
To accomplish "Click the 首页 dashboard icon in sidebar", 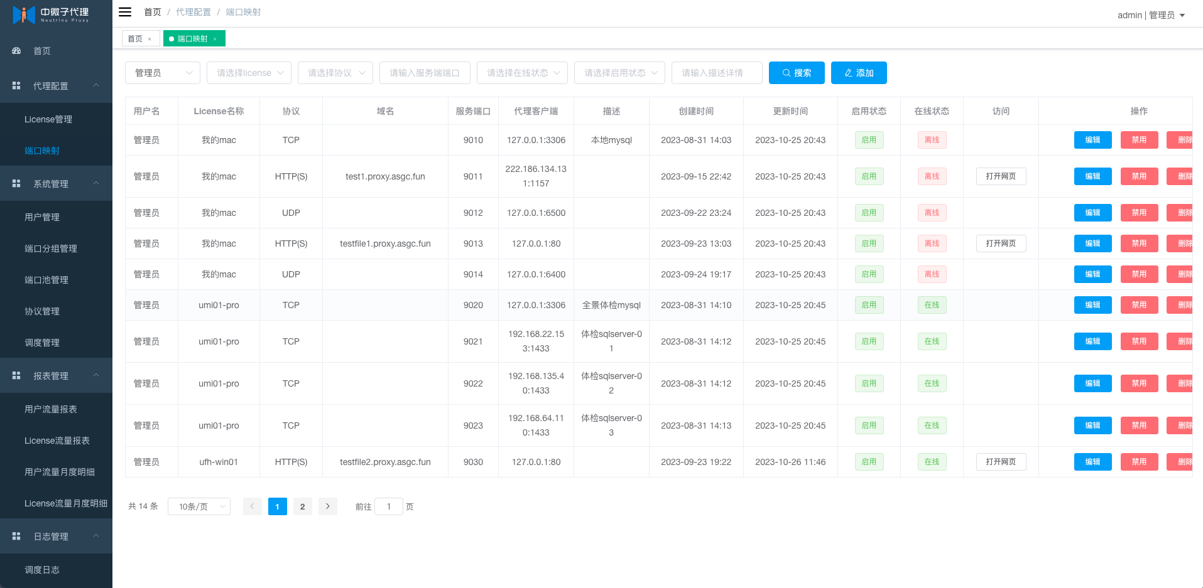I will click(x=16, y=51).
